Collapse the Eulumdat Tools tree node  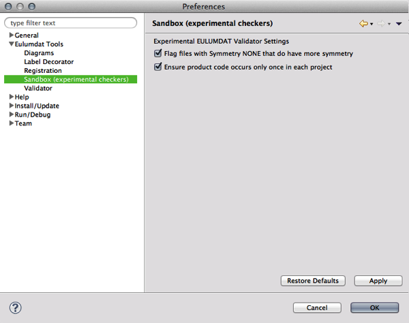coord(12,44)
